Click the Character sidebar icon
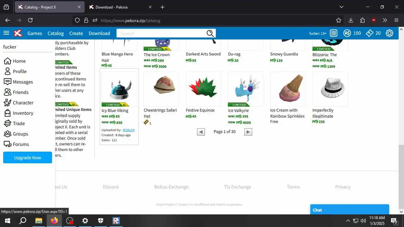This screenshot has height=227, width=404. (x=8, y=102)
